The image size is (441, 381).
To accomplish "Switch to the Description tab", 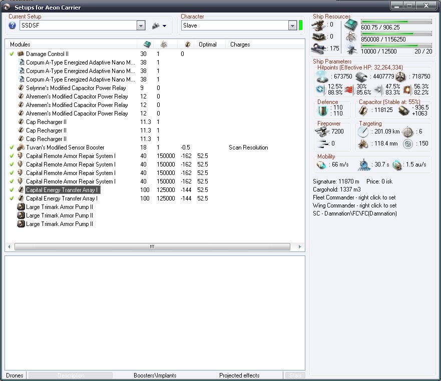I will point(71,375).
